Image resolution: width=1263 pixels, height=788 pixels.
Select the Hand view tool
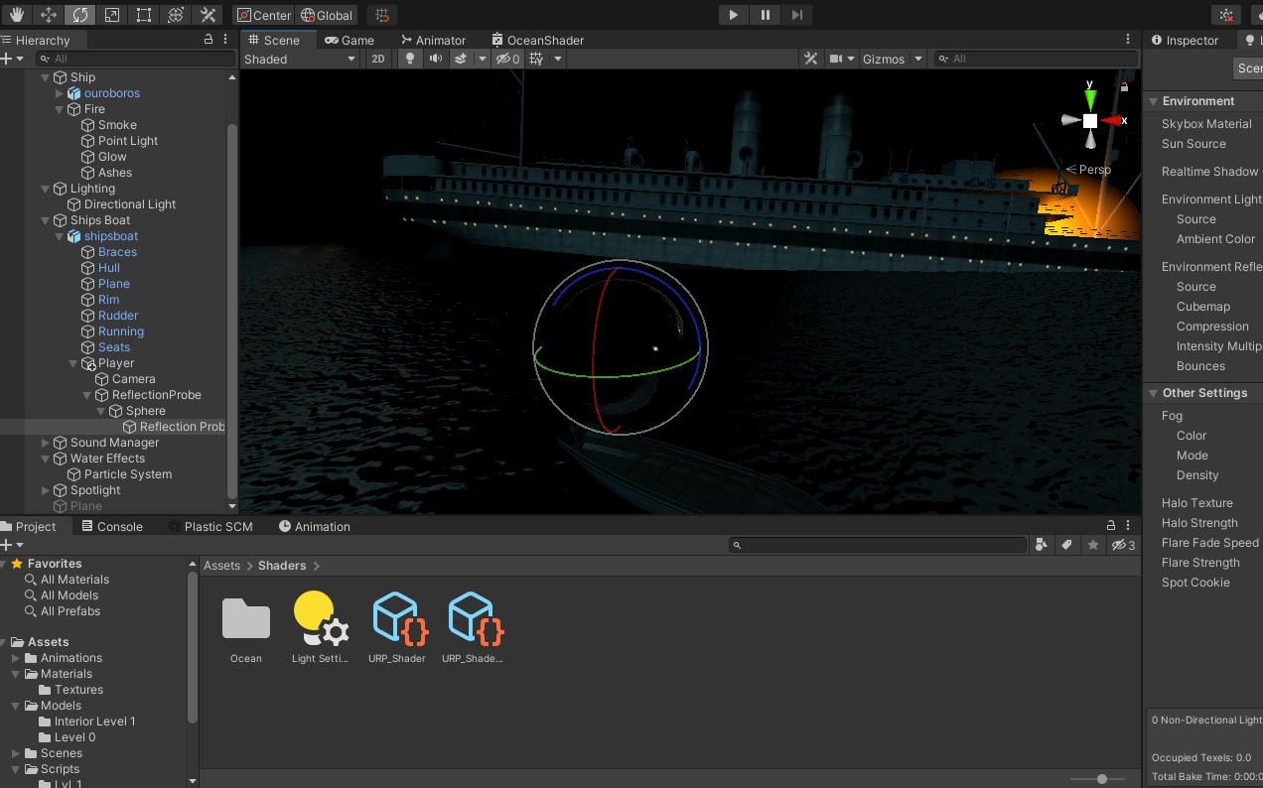coord(16,15)
